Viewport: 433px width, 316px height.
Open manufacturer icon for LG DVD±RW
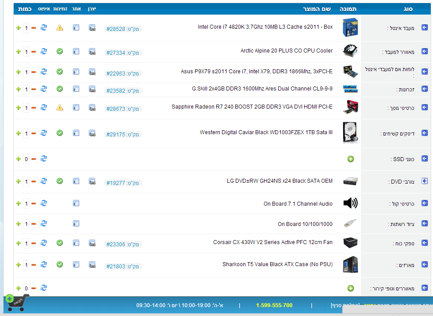point(92,181)
